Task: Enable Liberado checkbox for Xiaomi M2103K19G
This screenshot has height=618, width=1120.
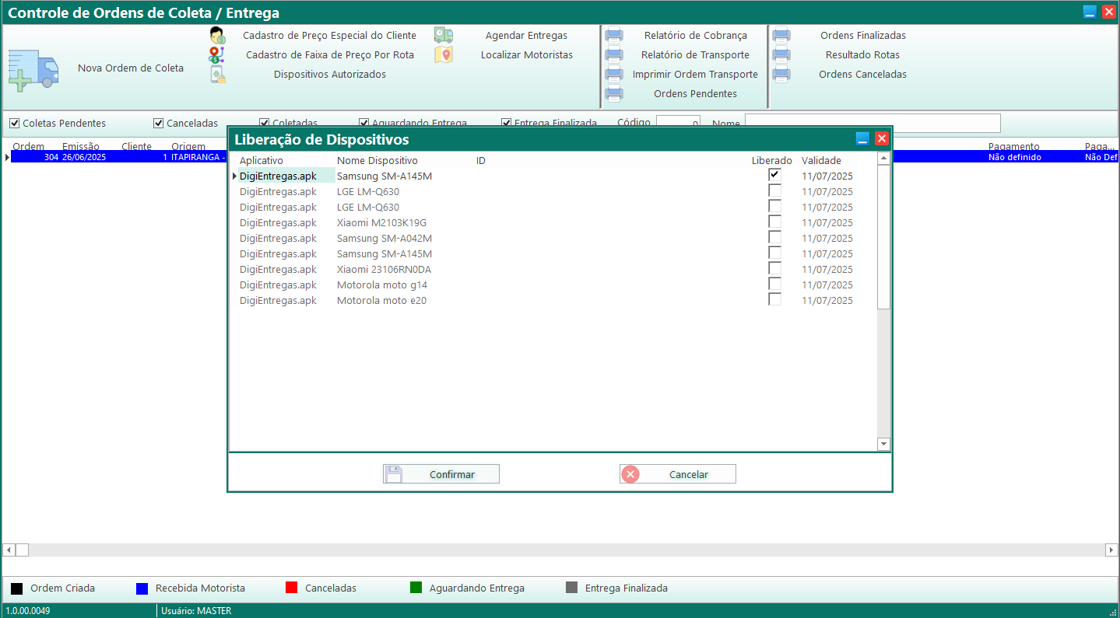Action: 774,222
